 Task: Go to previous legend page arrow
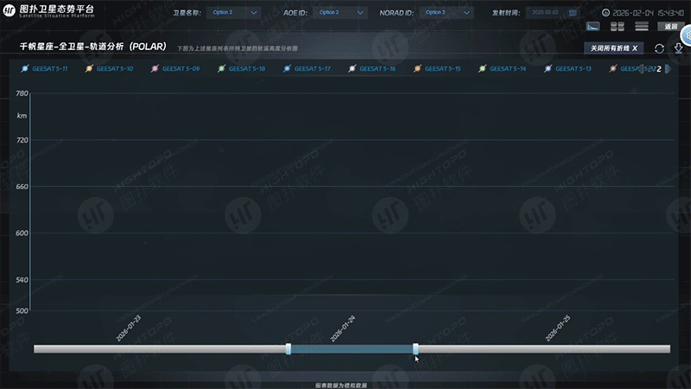tap(641, 68)
